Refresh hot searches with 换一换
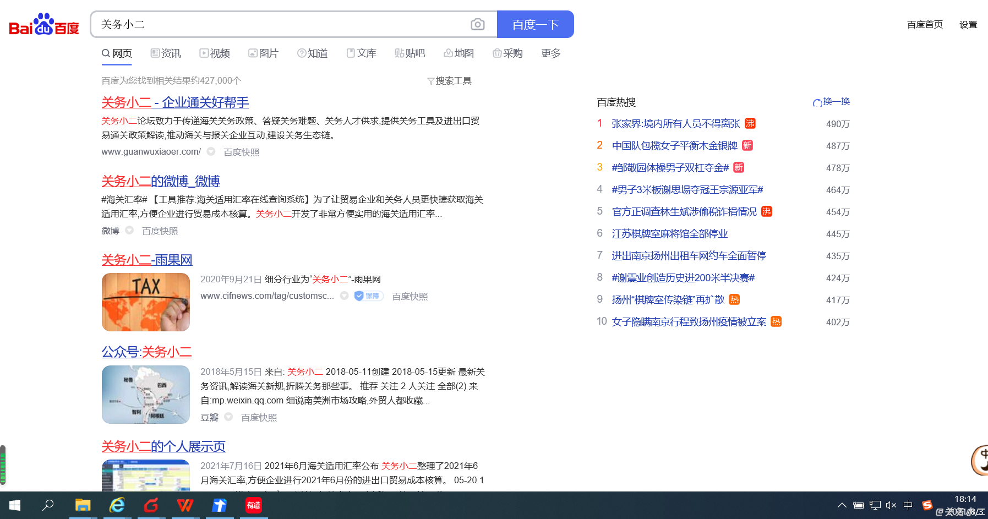Image resolution: width=988 pixels, height=519 pixels. (x=831, y=102)
